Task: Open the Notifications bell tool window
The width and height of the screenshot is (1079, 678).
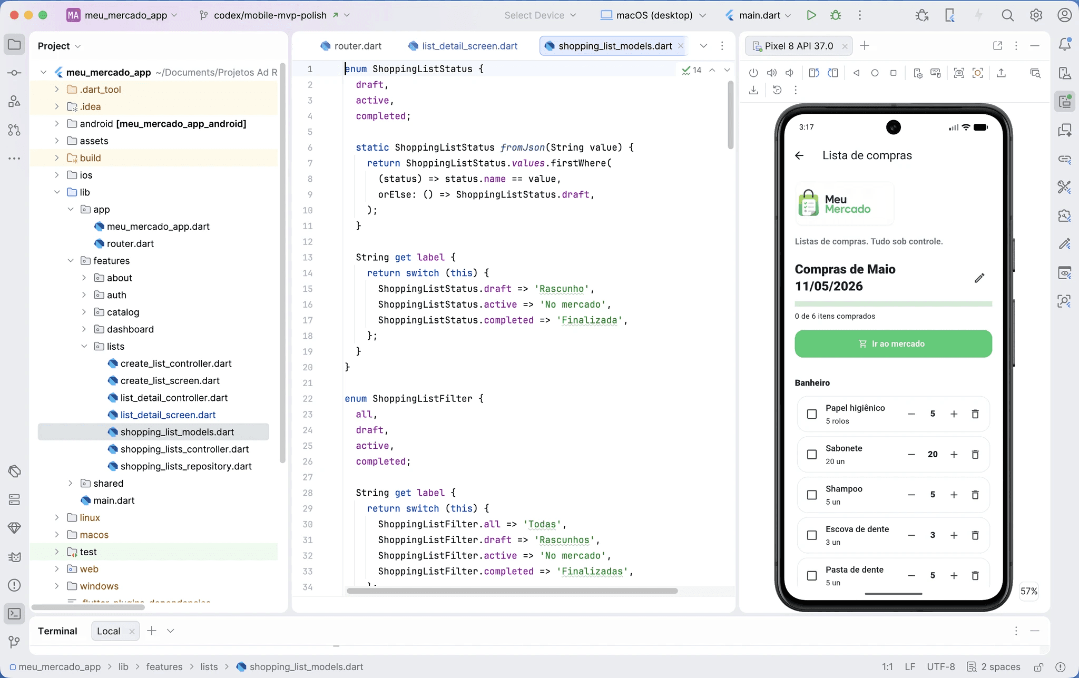Action: [x=1065, y=44]
